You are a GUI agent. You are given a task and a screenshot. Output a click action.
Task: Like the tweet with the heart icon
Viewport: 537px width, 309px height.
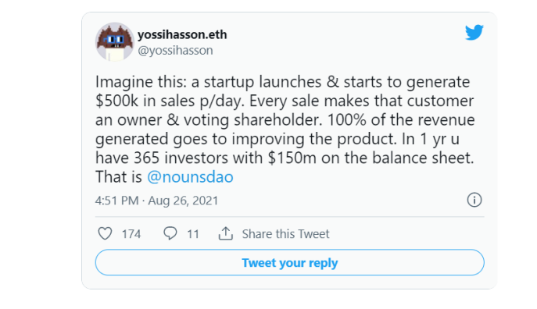click(106, 234)
